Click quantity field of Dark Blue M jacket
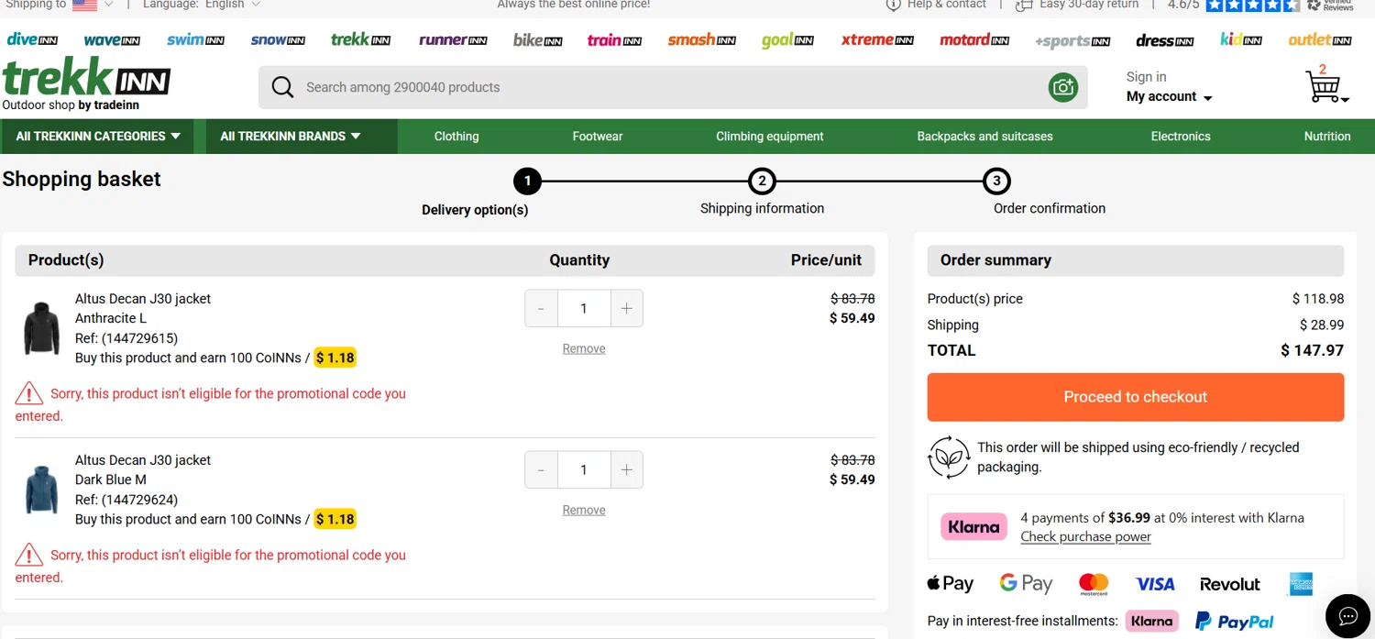Viewport: 1375px width, 639px height. coord(584,470)
